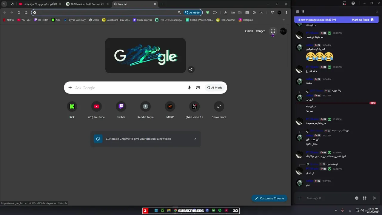Click the back navigation arrow
The width and height of the screenshot is (382, 215).
[4, 13]
